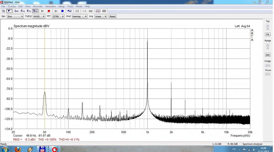Switch to FR2 dual-channel frequency response mode
Screen dimensions: 274x152
point(23,11)
